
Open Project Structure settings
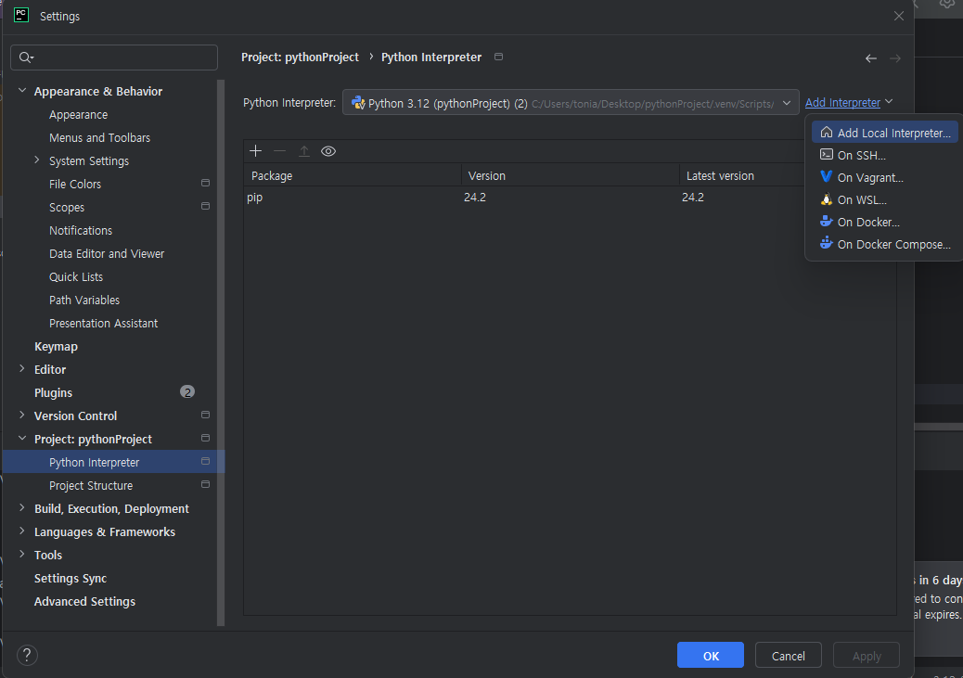pyautogui.click(x=91, y=485)
